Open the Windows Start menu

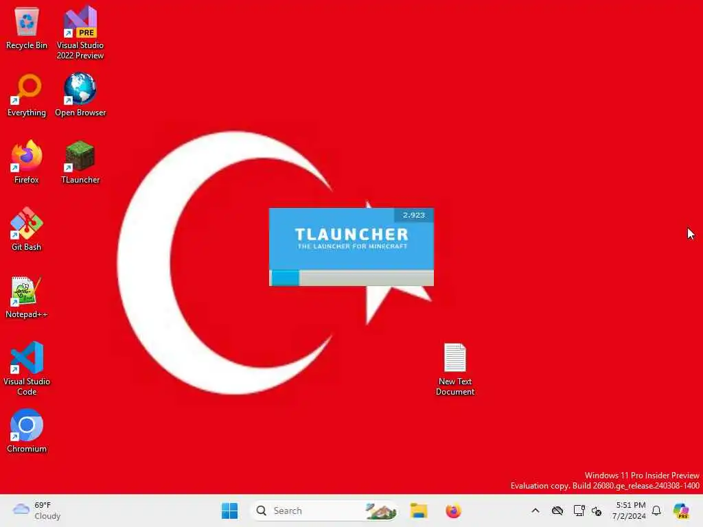(229, 511)
